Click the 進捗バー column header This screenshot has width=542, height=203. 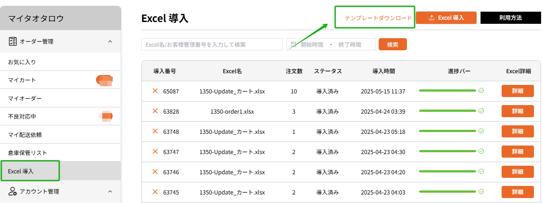pos(459,71)
